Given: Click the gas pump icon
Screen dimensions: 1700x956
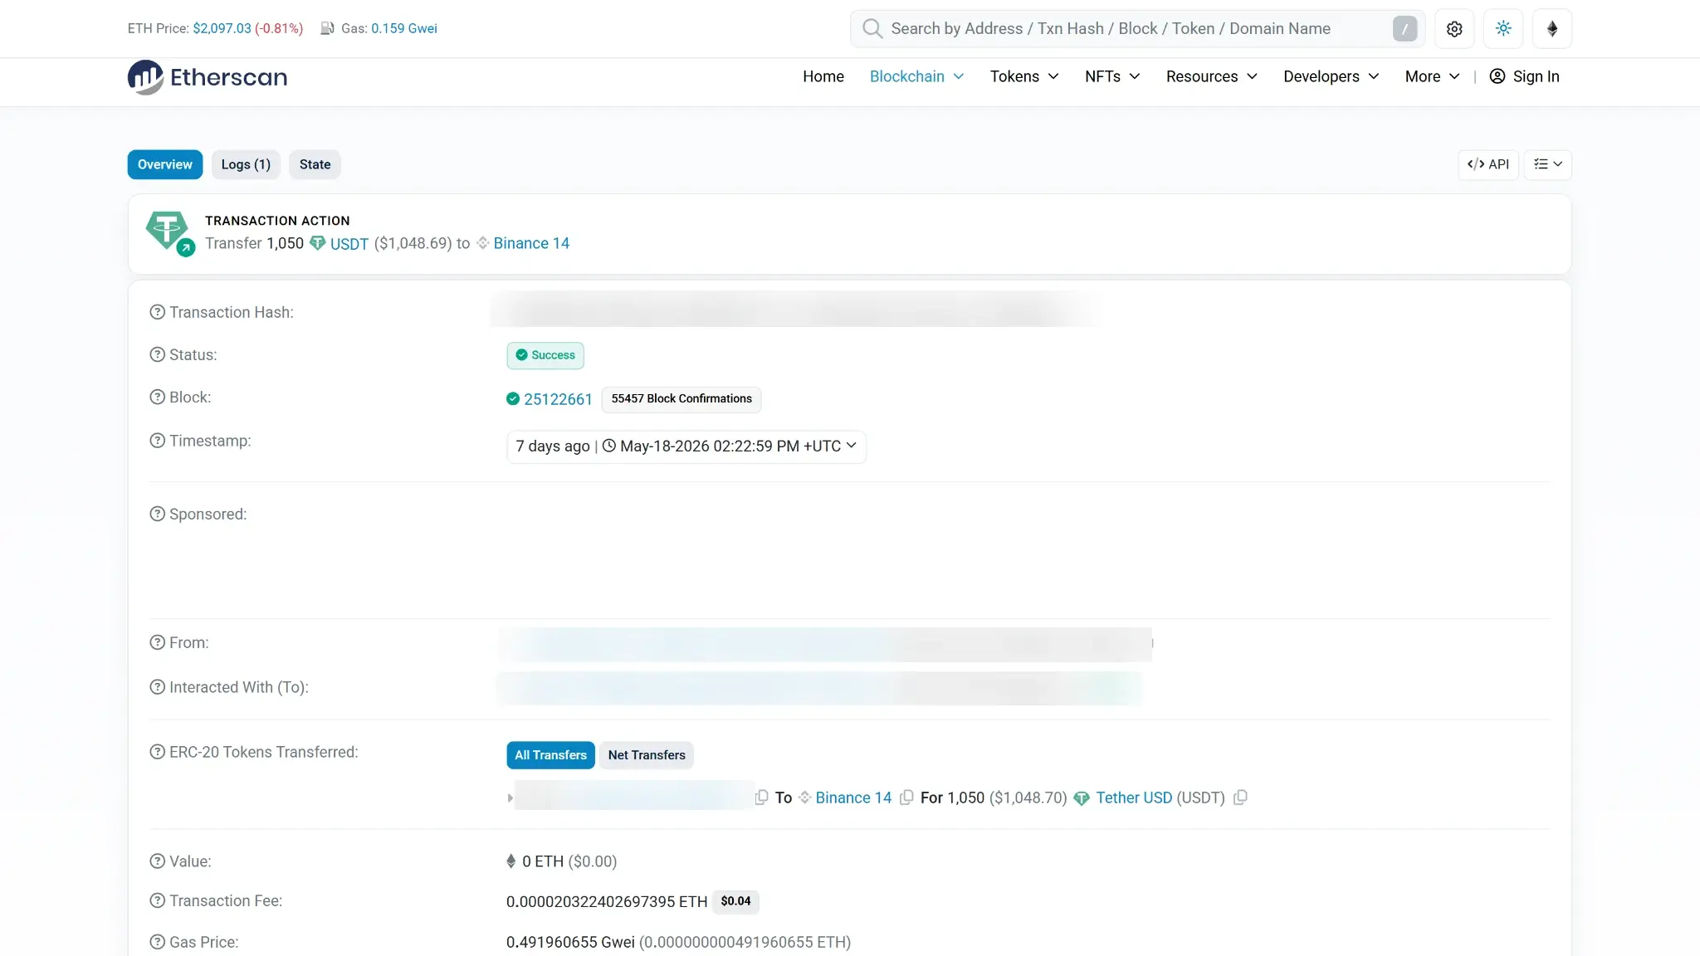Looking at the screenshot, I should [328, 28].
